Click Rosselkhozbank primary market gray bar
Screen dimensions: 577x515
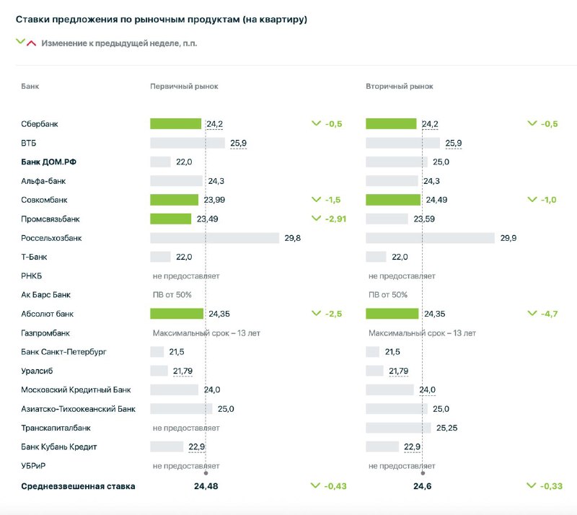point(214,238)
